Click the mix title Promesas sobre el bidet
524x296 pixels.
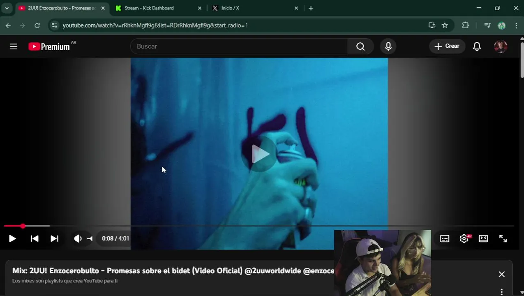tap(173, 271)
